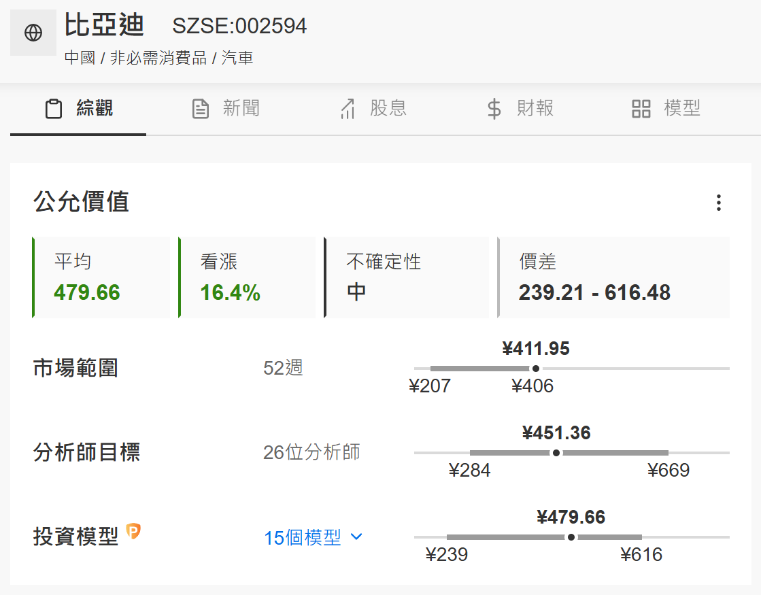
Task: Click the 52週 label
Action: click(283, 368)
